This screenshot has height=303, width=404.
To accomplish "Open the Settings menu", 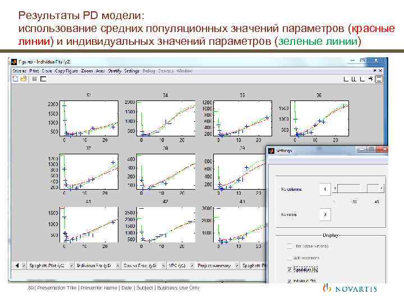I will click(132, 71).
